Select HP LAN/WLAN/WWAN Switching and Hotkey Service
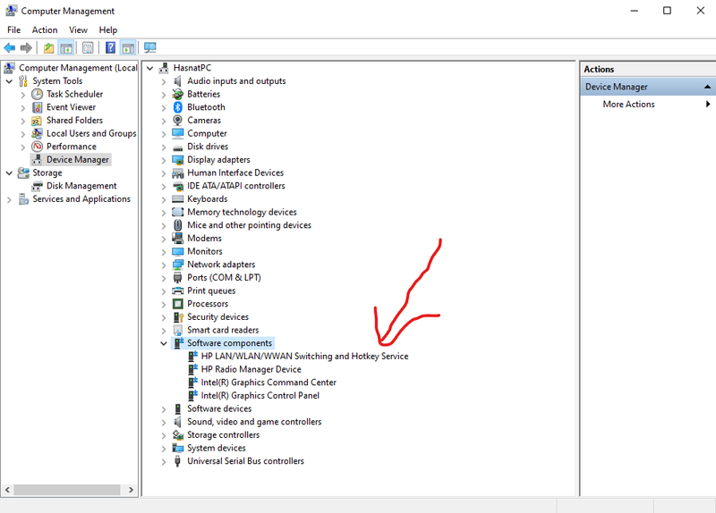 click(x=304, y=356)
